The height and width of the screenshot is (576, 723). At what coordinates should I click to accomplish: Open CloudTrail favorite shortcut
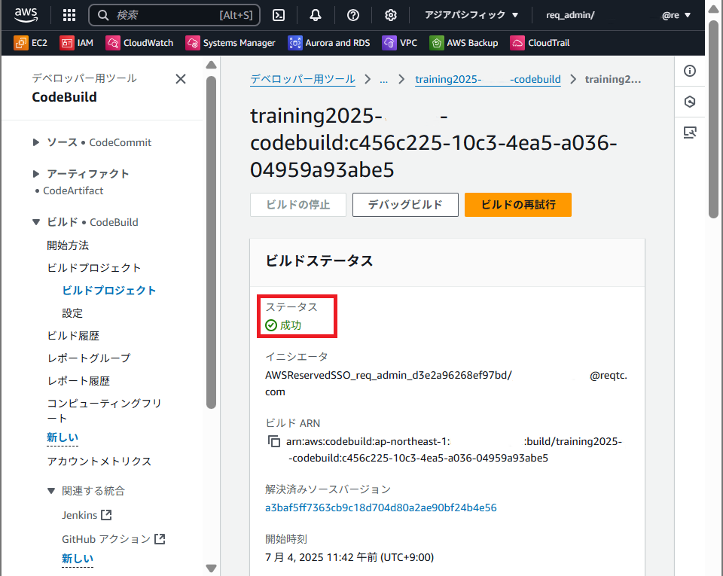[540, 43]
